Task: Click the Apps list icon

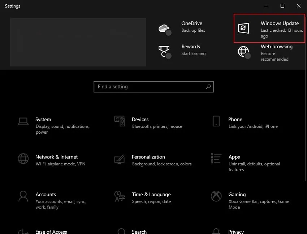Action: (216, 158)
